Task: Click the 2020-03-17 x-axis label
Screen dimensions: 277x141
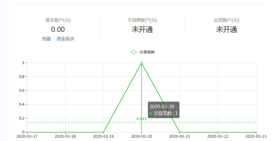Action: [x=27, y=136]
